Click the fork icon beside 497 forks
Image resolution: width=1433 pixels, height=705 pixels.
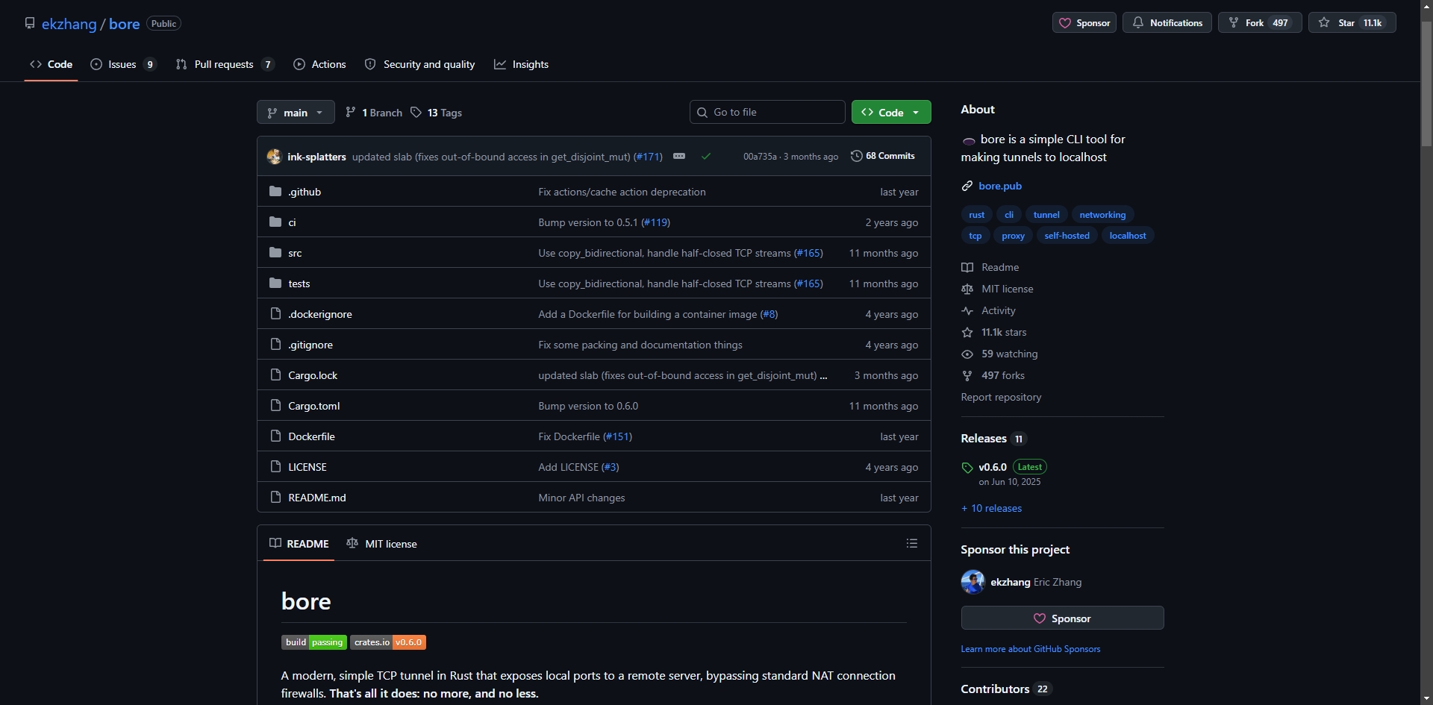tap(967, 375)
